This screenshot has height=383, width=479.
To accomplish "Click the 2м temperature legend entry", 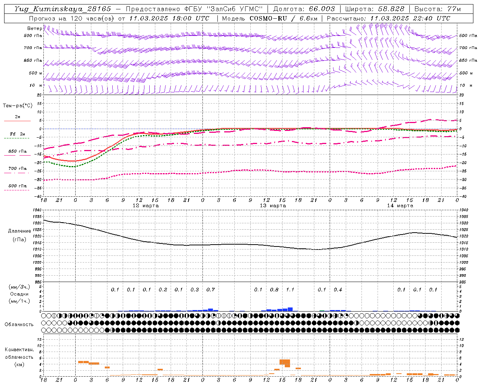I will (17, 117).
